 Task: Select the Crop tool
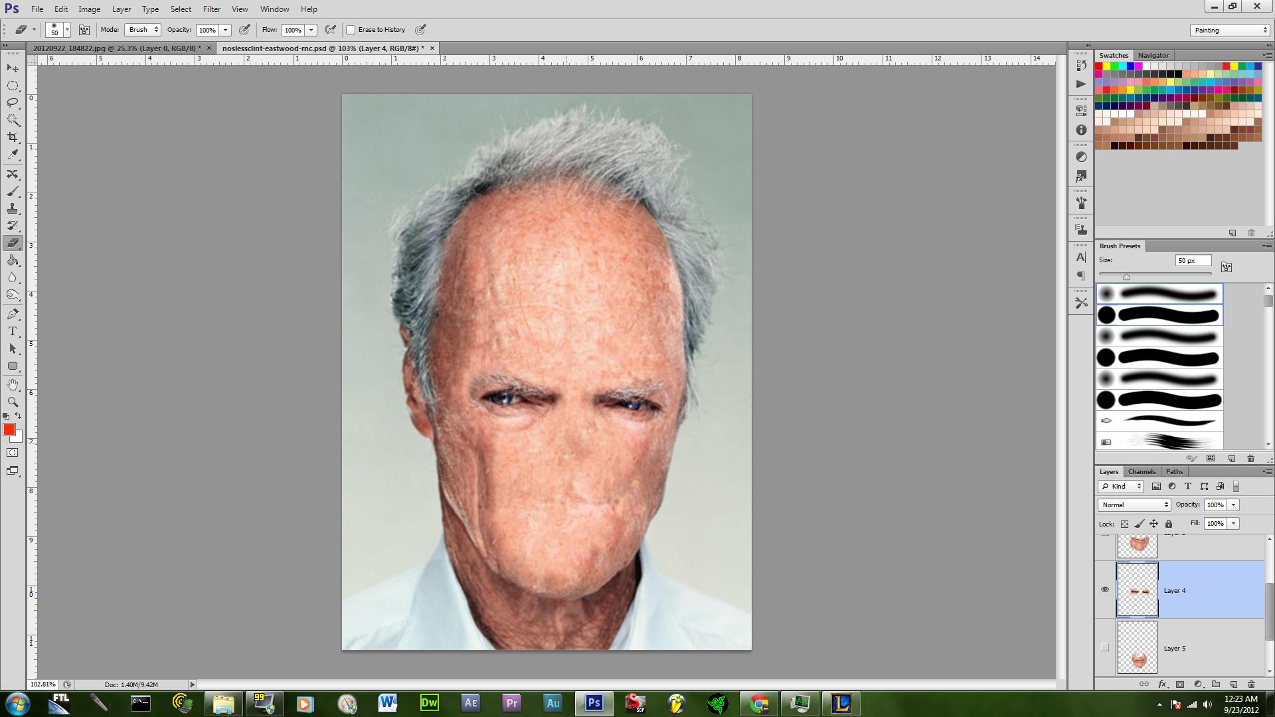pyautogui.click(x=13, y=137)
